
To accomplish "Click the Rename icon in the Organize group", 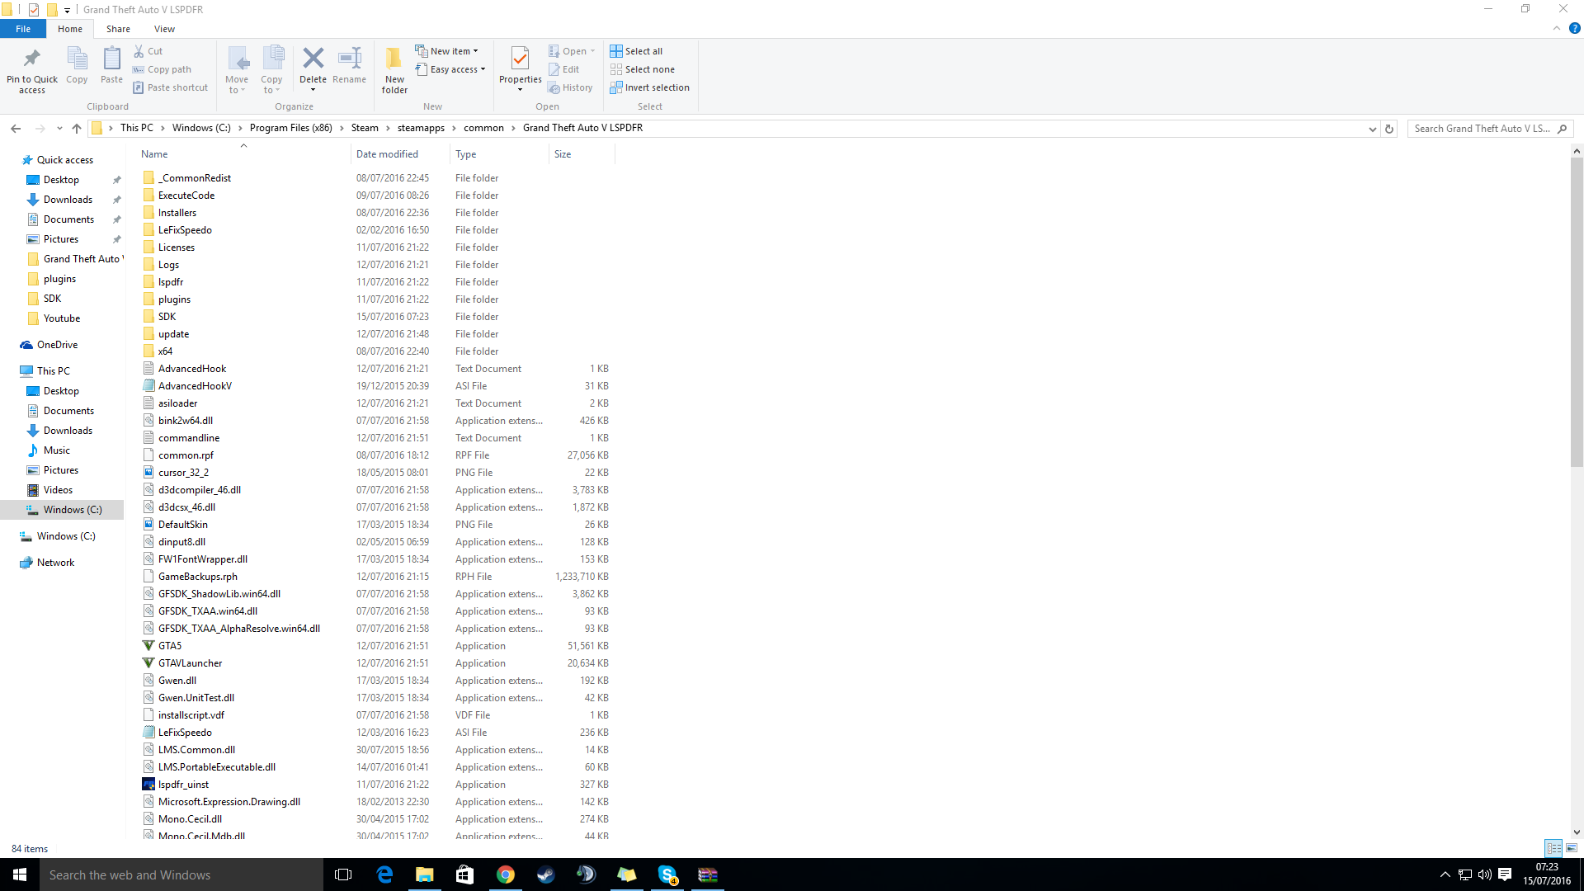I will click(349, 59).
